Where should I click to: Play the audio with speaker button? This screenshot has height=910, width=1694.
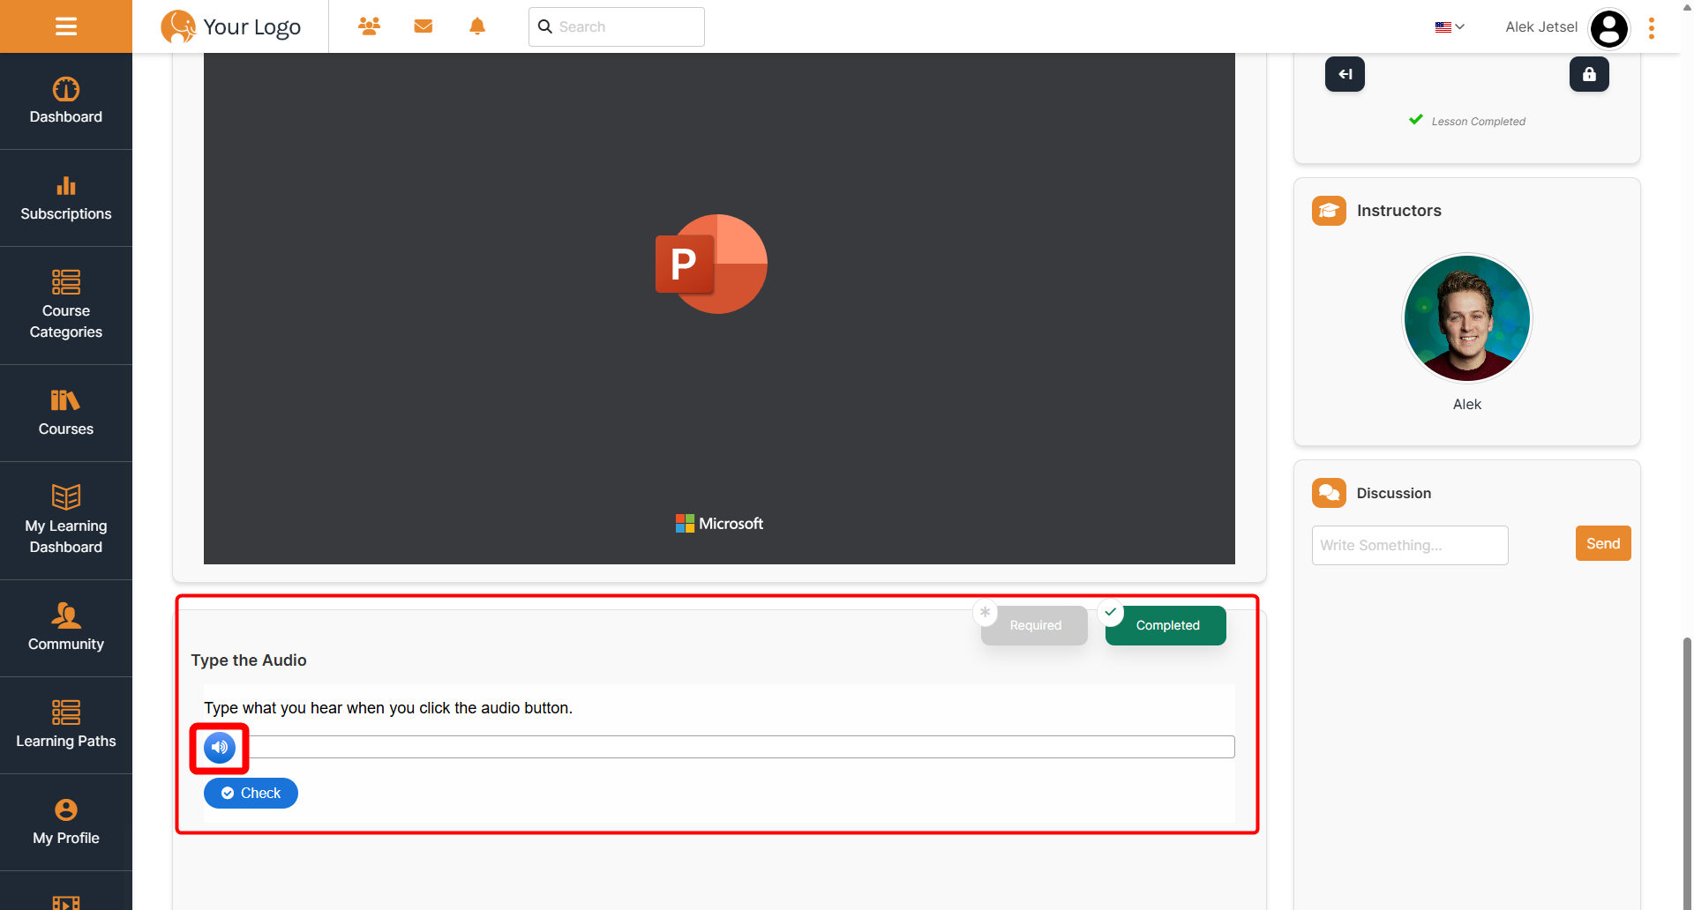click(220, 747)
